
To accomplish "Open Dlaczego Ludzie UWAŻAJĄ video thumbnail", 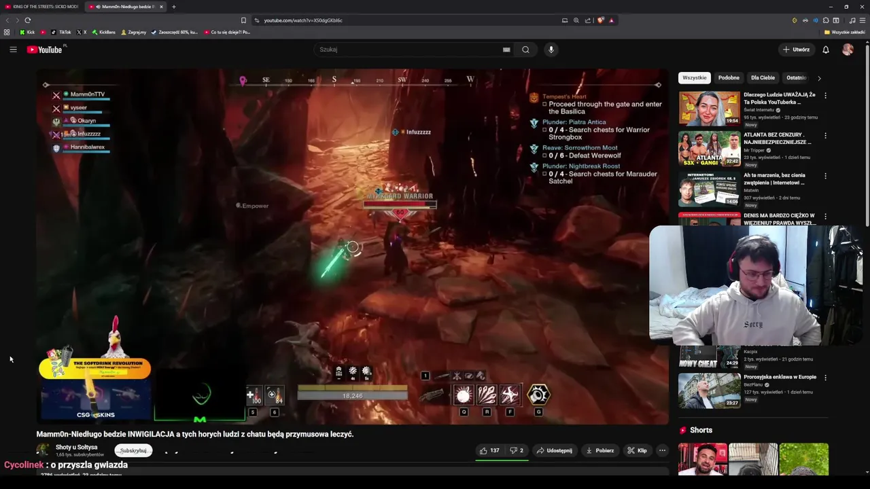I will pyautogui.click(x=709, y=108).
